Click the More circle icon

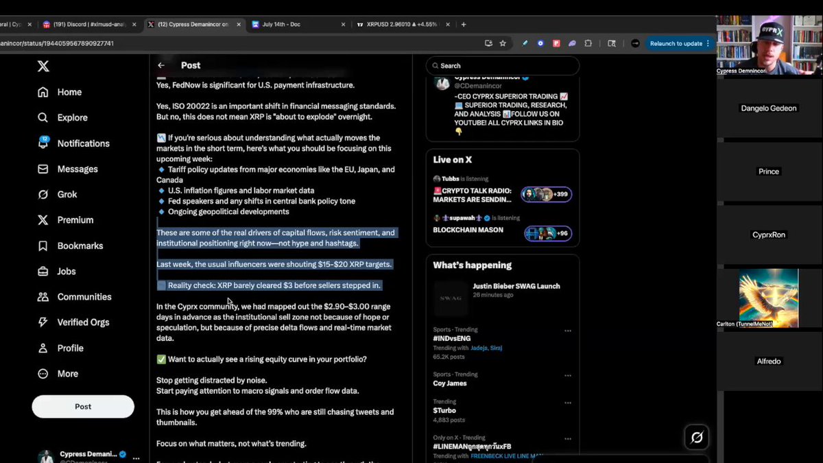pos(43,374)
